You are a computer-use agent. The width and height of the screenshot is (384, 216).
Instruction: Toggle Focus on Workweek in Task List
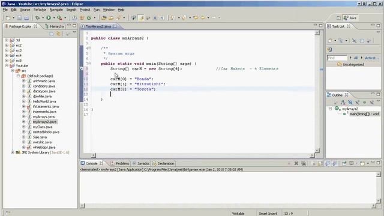click(369, 41)
